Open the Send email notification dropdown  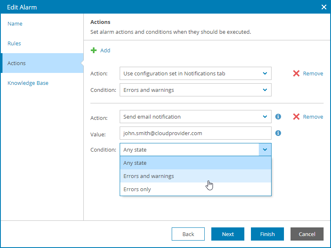pos(264,117)
